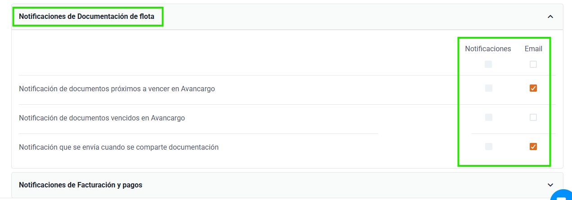Toggle Notificaciones box for documentos vencidos
Viewport: 572px width, 200px height.
489,117
